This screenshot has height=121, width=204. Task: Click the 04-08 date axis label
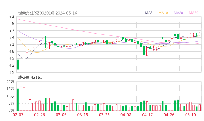126,115
